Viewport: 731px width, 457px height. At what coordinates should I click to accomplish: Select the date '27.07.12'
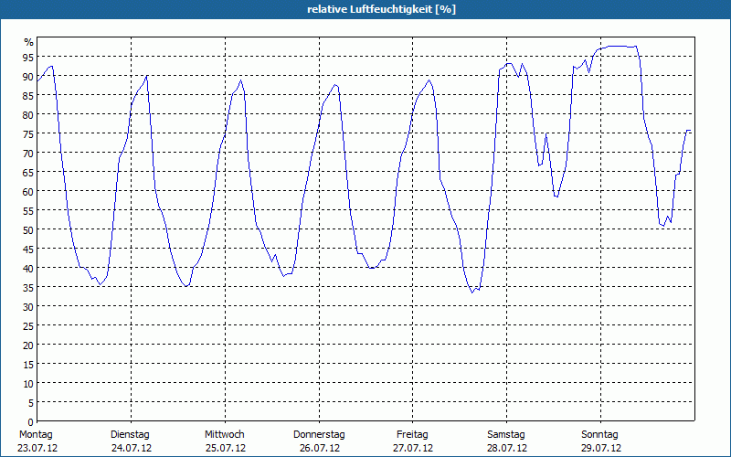(x=413, y=448)
